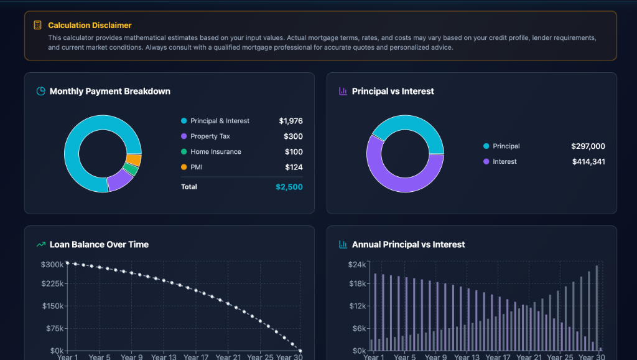Click the $12k axis label
The width and height of the screenshot is (637, 360).
[x=357, y=306]
